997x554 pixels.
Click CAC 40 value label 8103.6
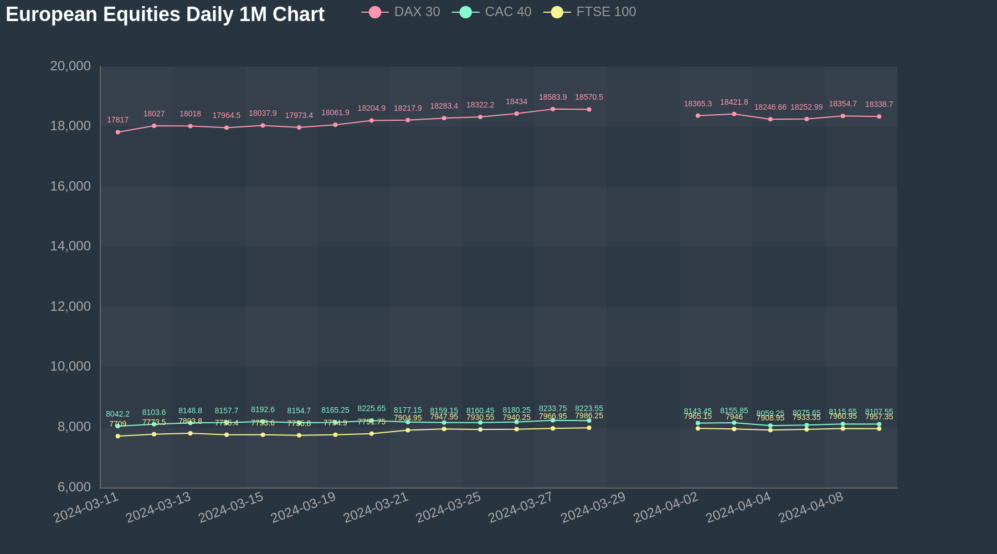pos(154,413)
